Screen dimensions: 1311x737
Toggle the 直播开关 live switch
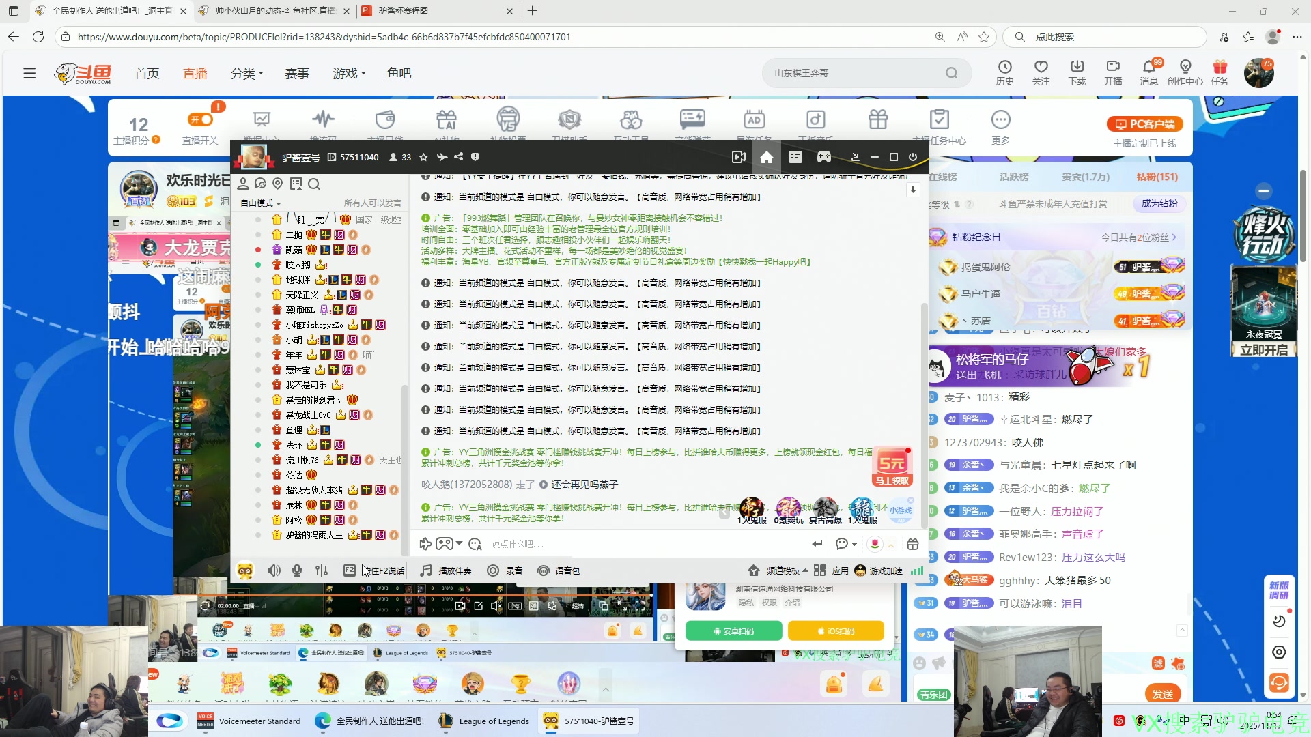(200, 120)
